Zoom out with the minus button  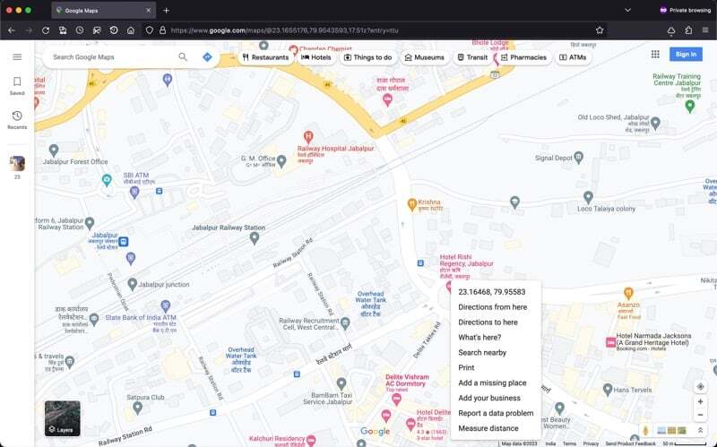(700, 415)
